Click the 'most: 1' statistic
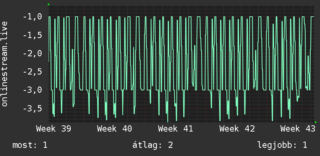Image resolution: width=320 pixels, height=156 pixels. coord(30,145)
